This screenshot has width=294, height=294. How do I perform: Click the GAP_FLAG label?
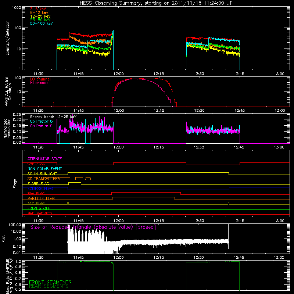coord(36,164)
